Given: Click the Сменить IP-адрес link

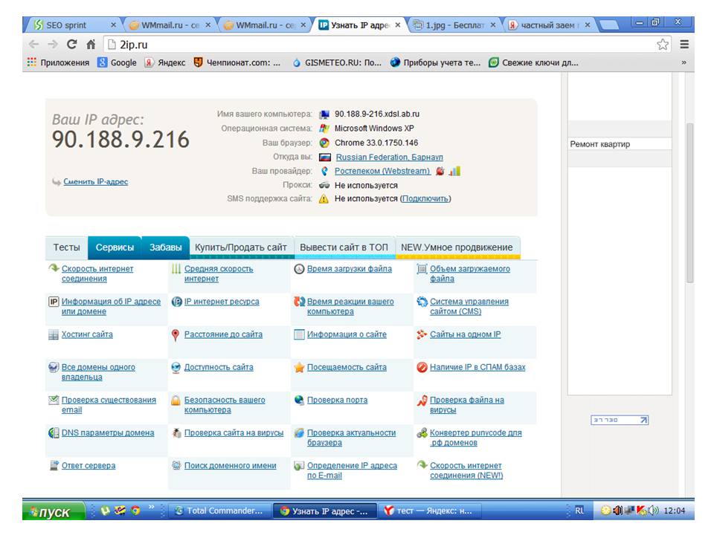Looking at the screenshot, I should click(x=96, y=181).
